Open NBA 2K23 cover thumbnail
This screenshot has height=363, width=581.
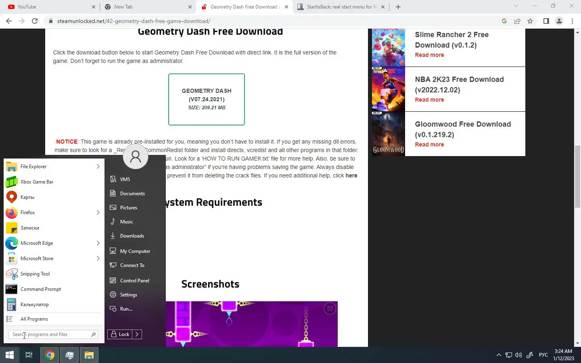[388, 89]
